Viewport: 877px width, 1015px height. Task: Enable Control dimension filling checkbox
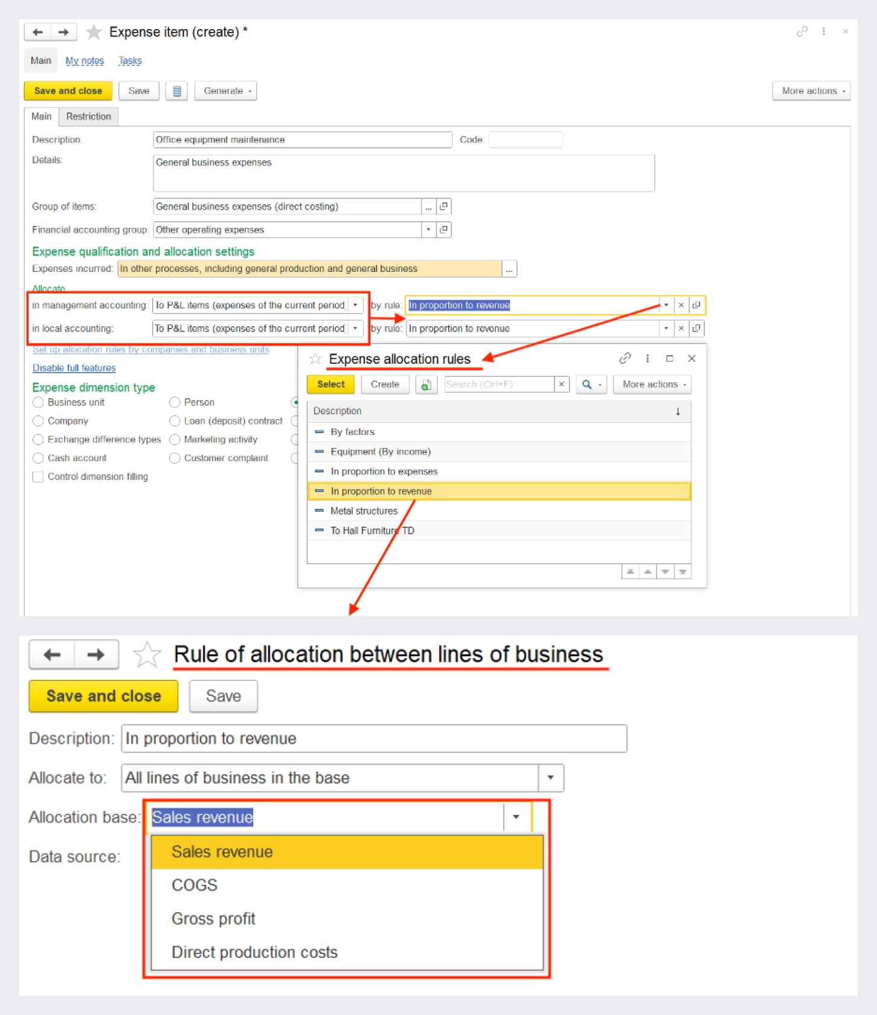pyautogui.click(x=38, y=477)
